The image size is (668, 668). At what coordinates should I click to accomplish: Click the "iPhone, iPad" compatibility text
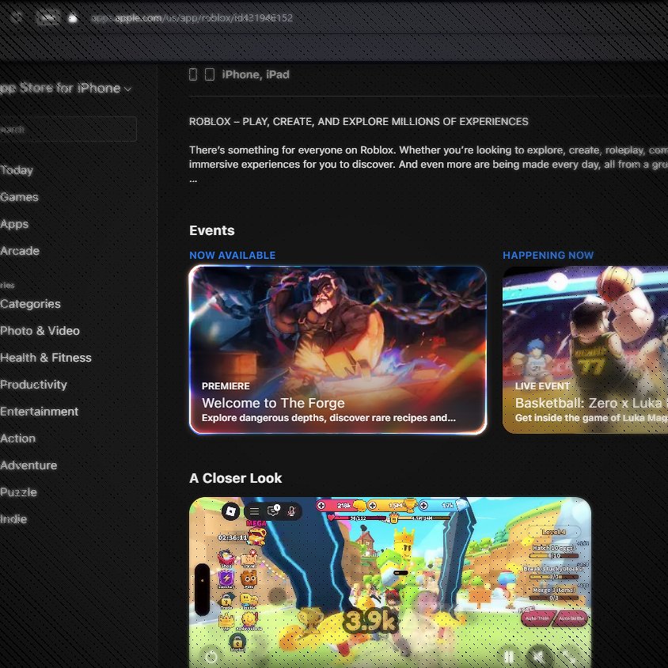pos(256,74)
